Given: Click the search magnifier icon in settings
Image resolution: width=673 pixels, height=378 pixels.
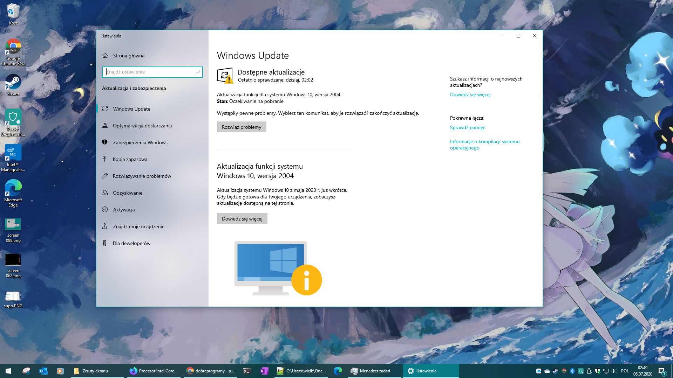Looking at the screenshot, I should [198, 72].
